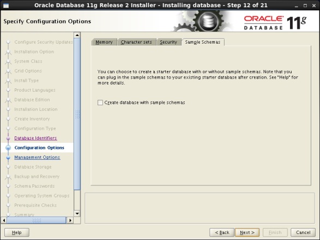Click the step list scroll up arrow
This screenshot has height=240, width=320.
tap(77, 35)
